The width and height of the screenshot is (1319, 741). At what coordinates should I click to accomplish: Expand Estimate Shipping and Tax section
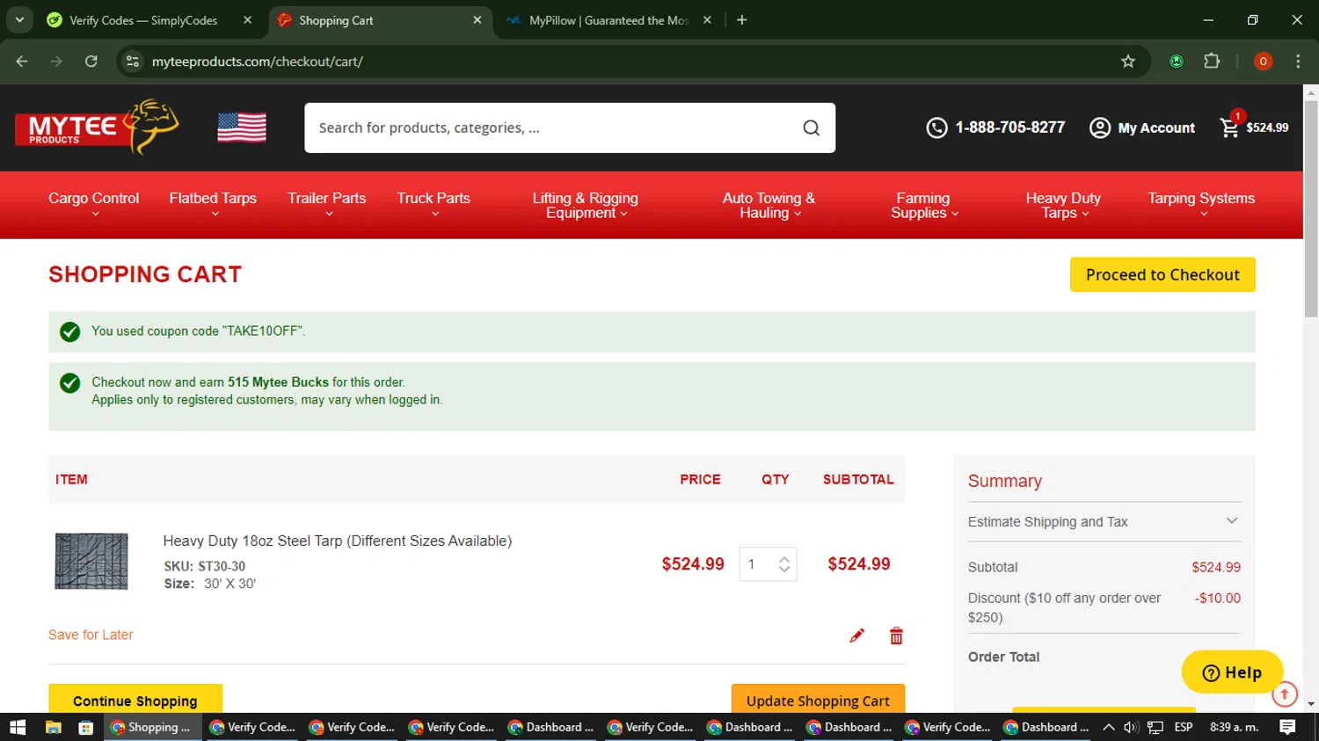click(x=1104, y=522)
